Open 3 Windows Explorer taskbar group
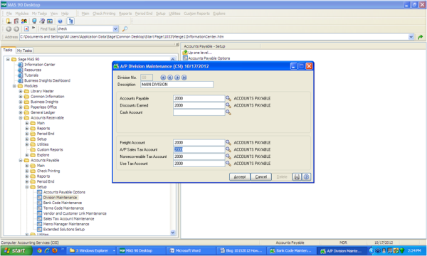This screenshot has height=256, width=427. pyautogui.click(x=92, y=250)
